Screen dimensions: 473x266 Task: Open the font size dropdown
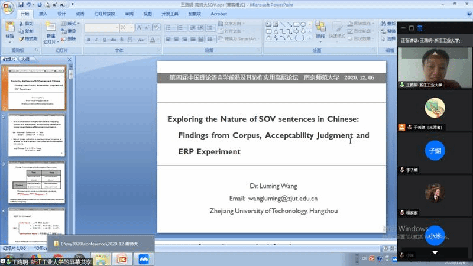coord(131,27)
